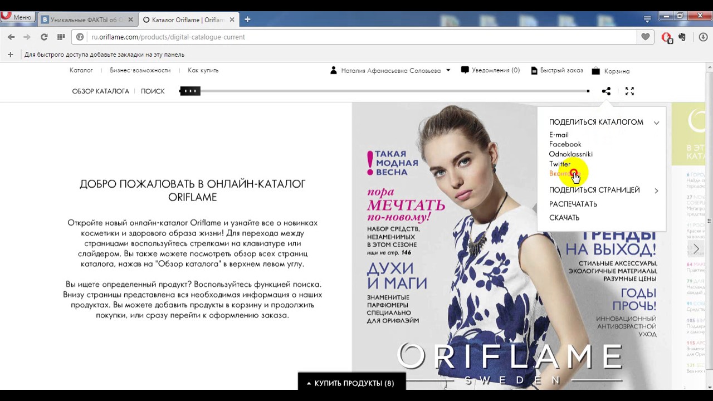Share the catalogue via E-mail
Image resolution: width=713 pixels, height=401 pixels.
[559, 135]
